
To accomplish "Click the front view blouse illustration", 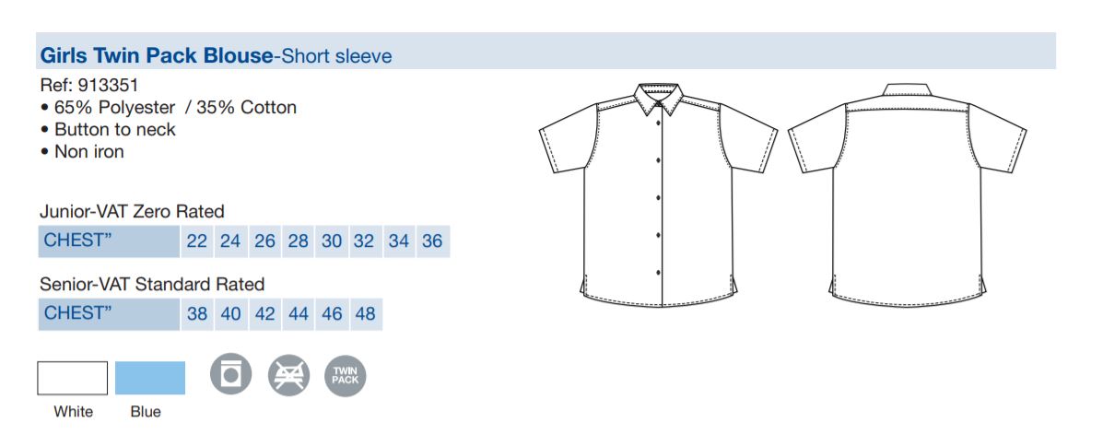I will tap(658, 195).
